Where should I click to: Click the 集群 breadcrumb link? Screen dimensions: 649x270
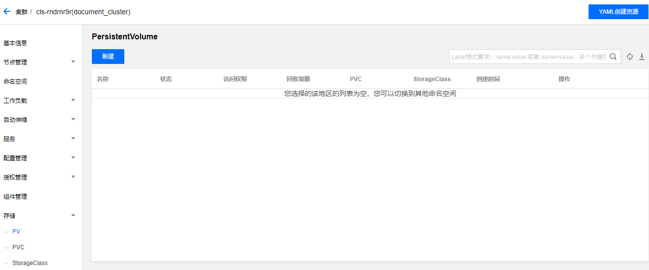[x=22, y=12]
